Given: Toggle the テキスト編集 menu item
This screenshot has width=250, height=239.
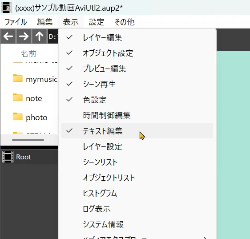Looking at the screenshot, I should coord(137,131).
